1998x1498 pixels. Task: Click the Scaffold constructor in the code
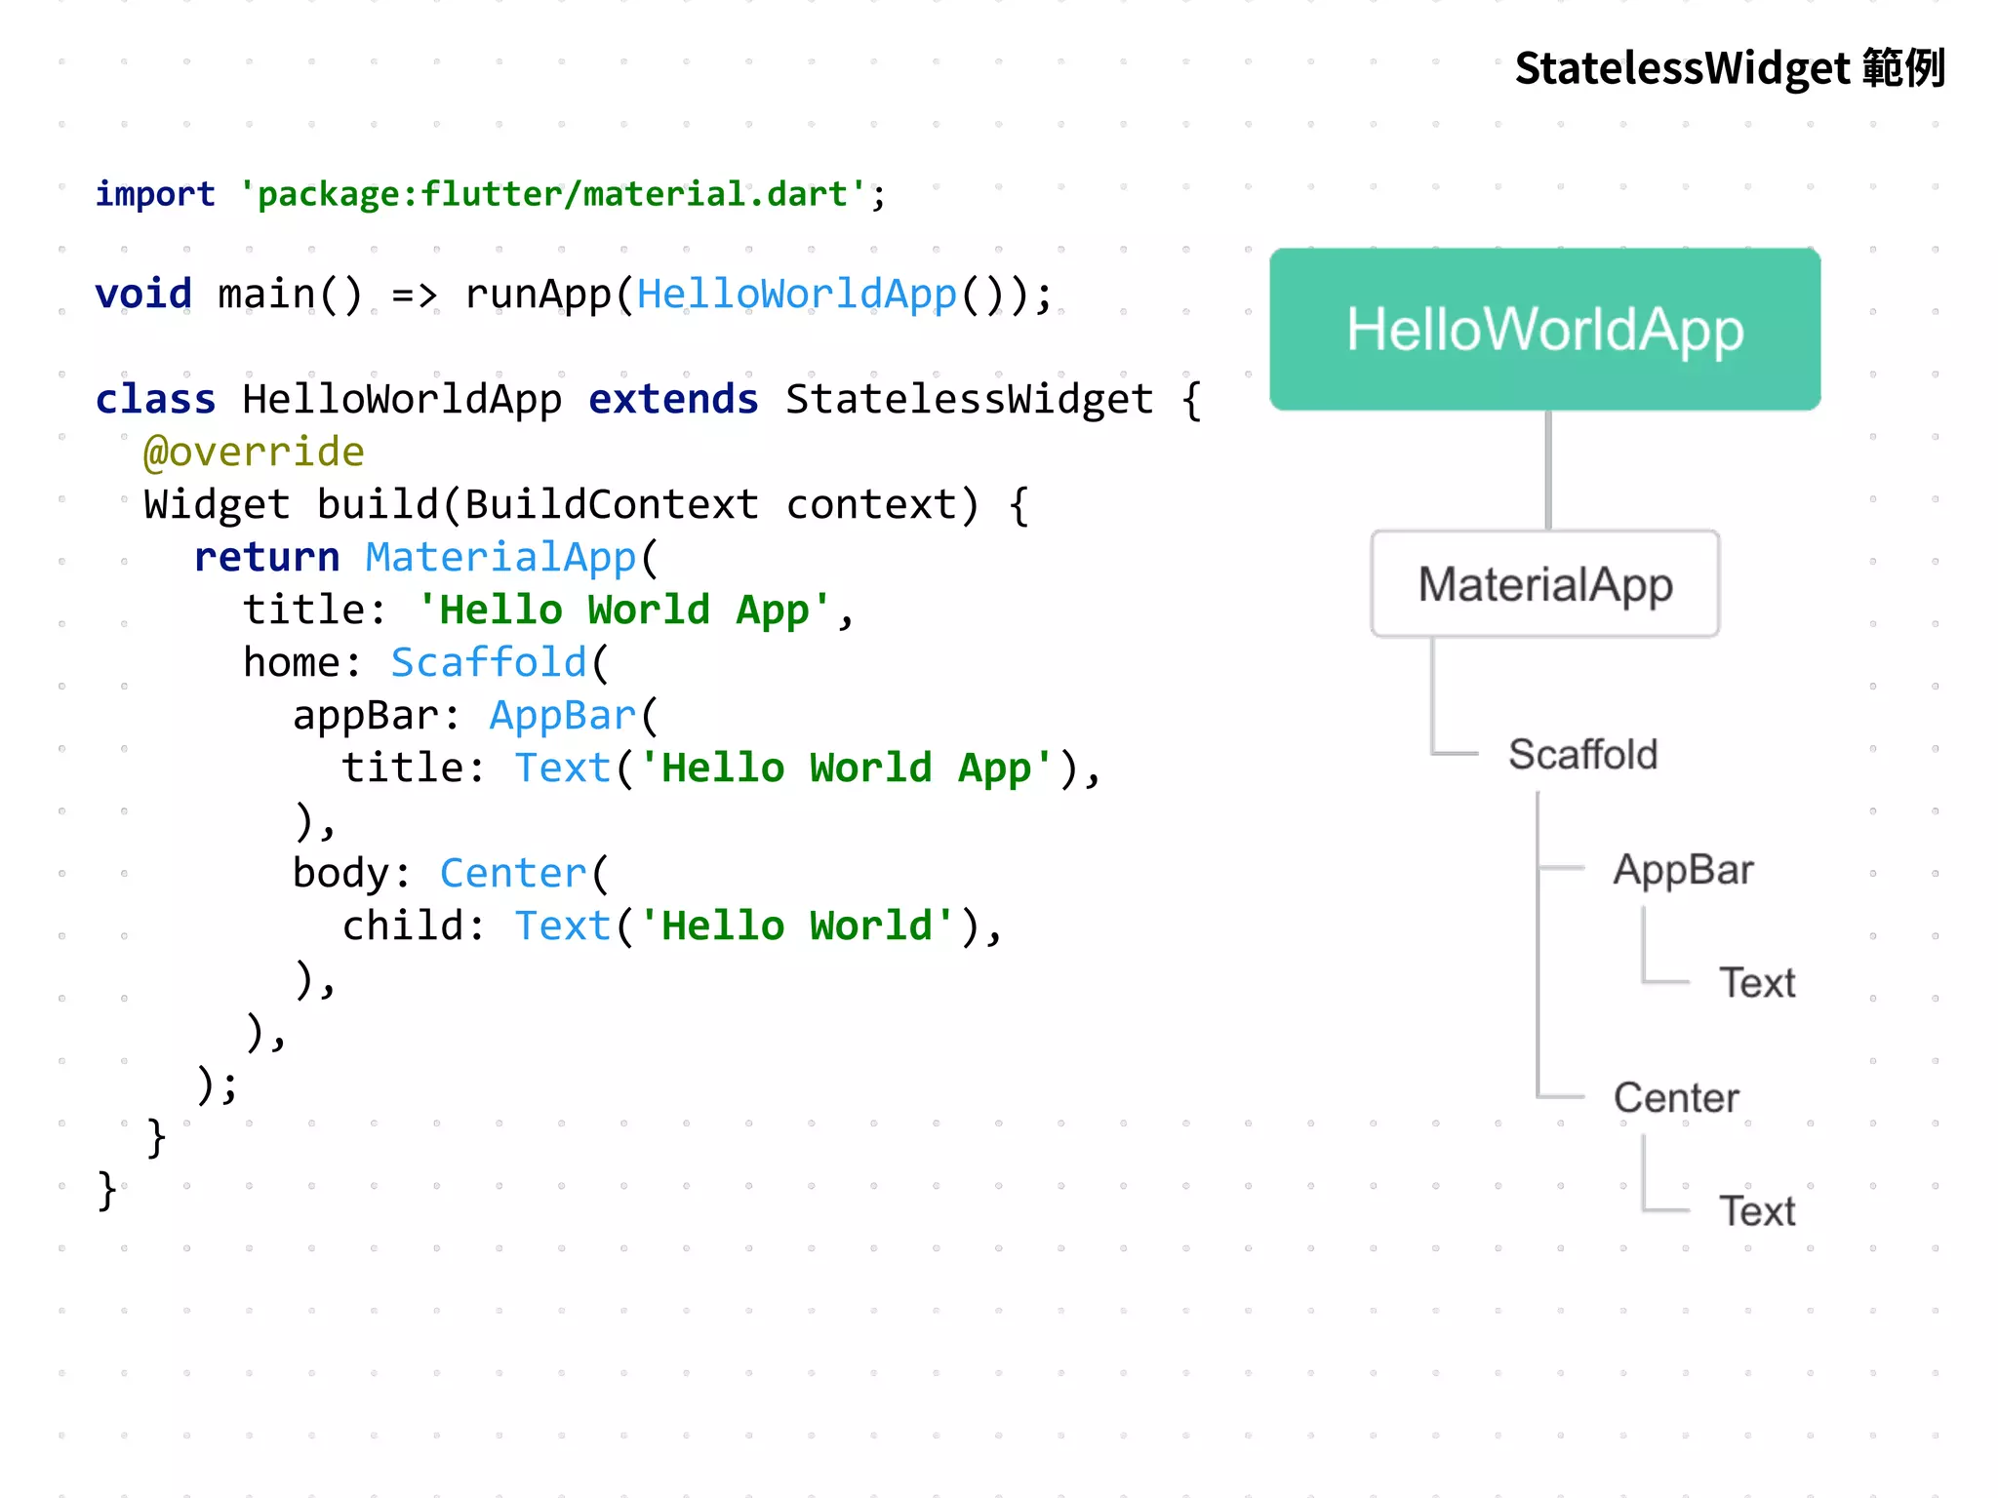pyautogui.click(x=488, y=662)
